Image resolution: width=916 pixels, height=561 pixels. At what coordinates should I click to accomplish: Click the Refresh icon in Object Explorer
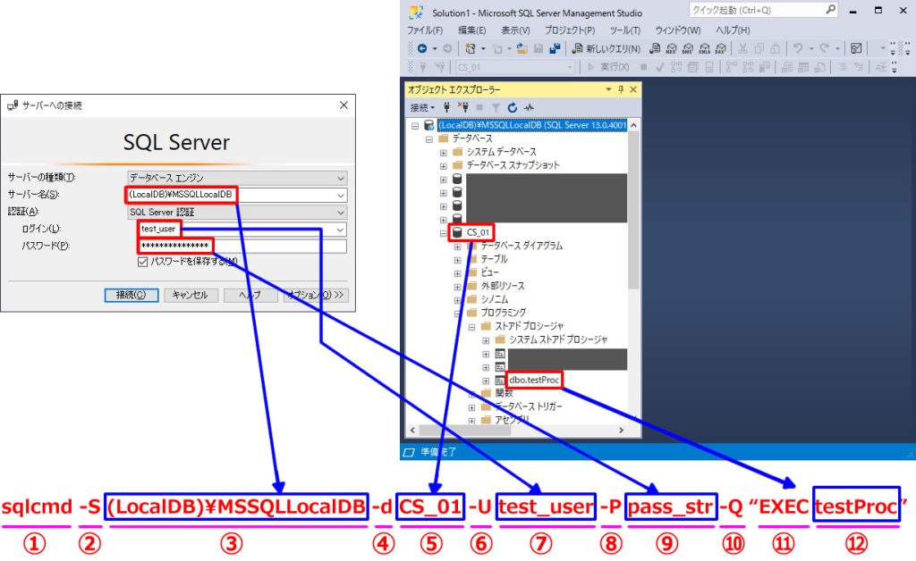(512, 107)
